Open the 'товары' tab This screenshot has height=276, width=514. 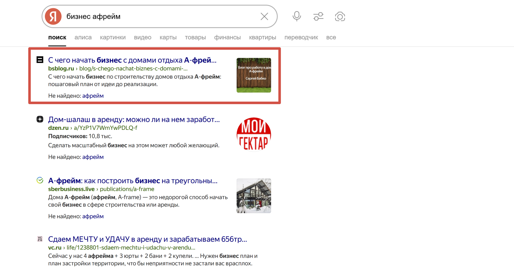point(195,37)
